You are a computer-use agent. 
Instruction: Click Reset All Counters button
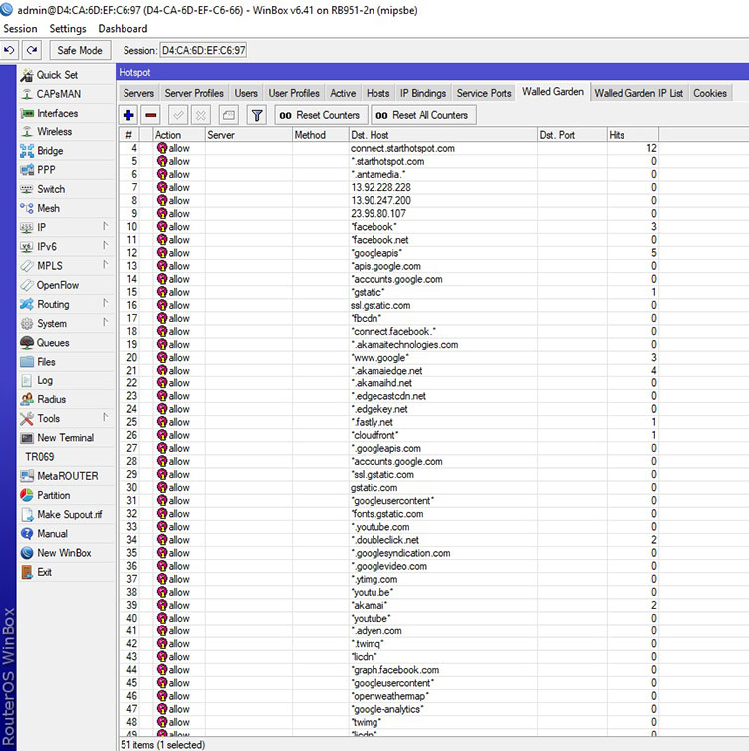424,115
